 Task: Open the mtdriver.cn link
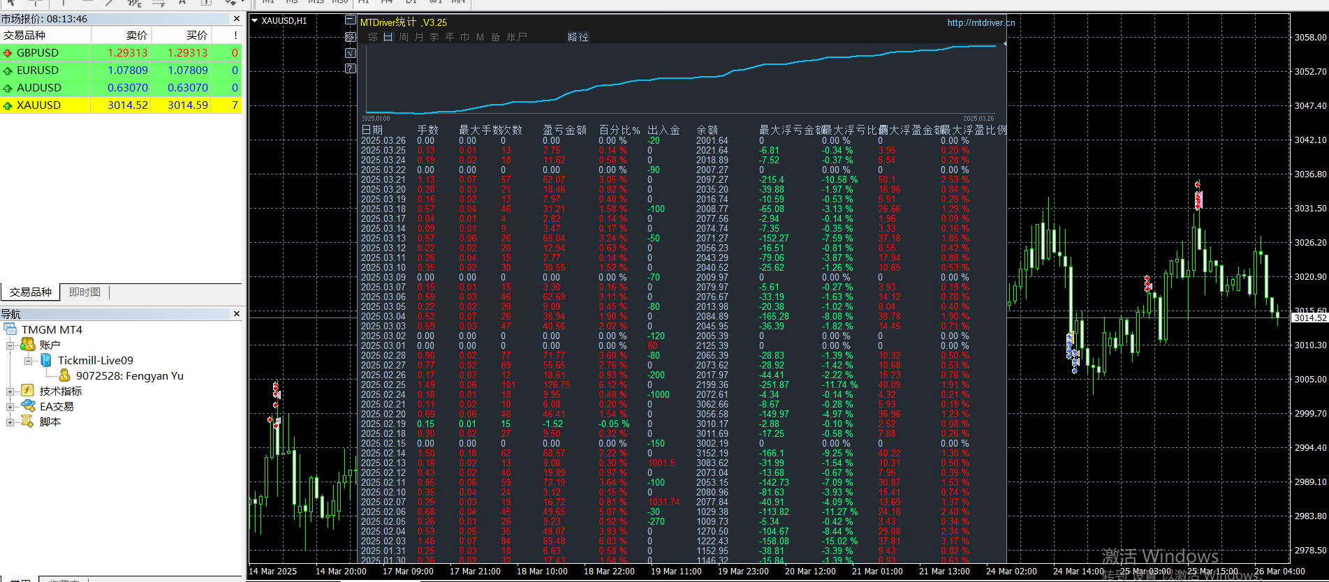981,22
